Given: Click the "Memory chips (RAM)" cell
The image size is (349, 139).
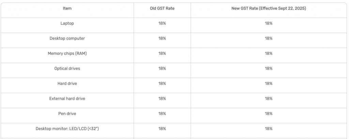Looking at the screenshot, I should pyautogui.click(x=67, y=53).
